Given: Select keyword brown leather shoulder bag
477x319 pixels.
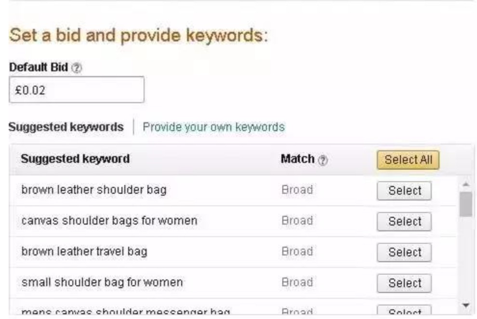Looking at the screenshot, I should click(404, 191).
